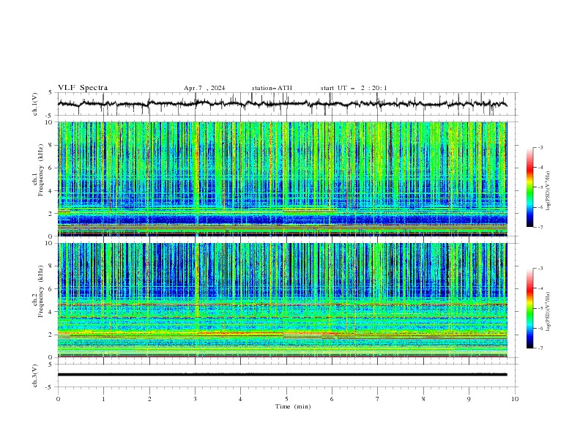Click the "3" tick on the time axis
The width and height of the screenshot is (580, 448).
pos(195,399)
